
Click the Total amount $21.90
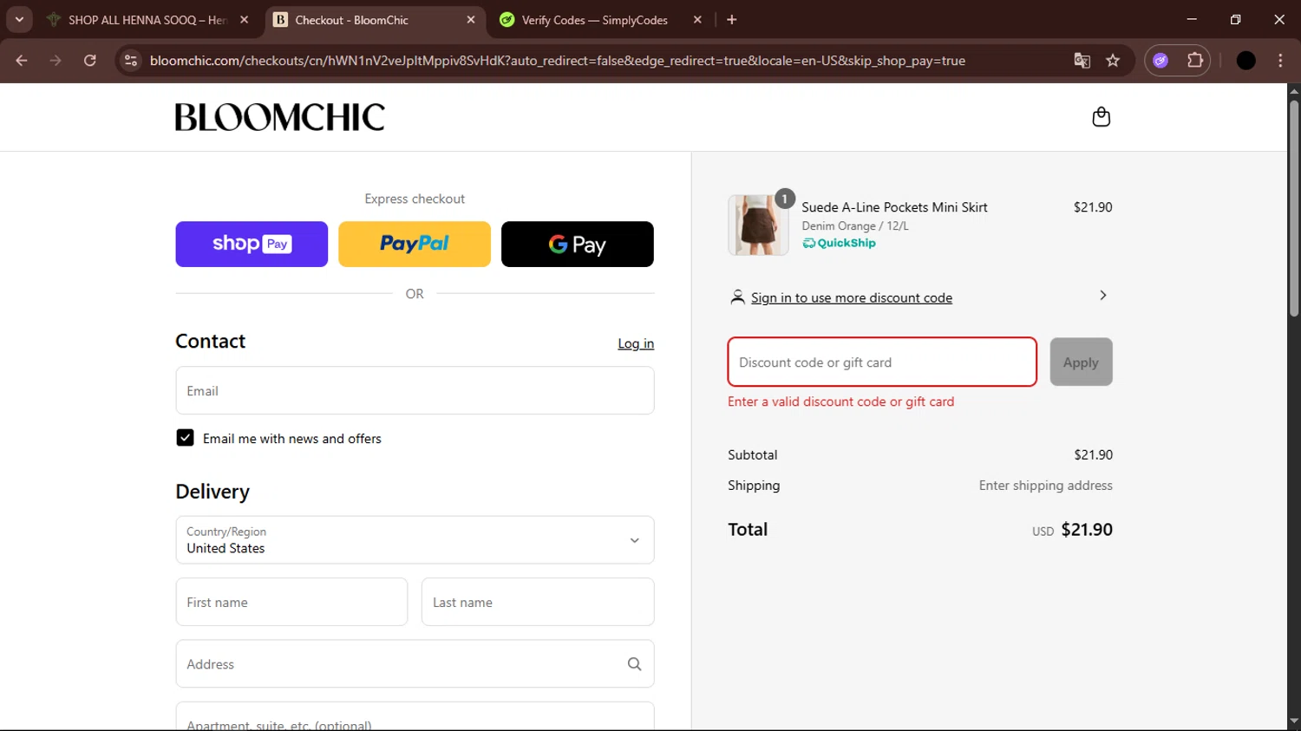point(1087,530)
